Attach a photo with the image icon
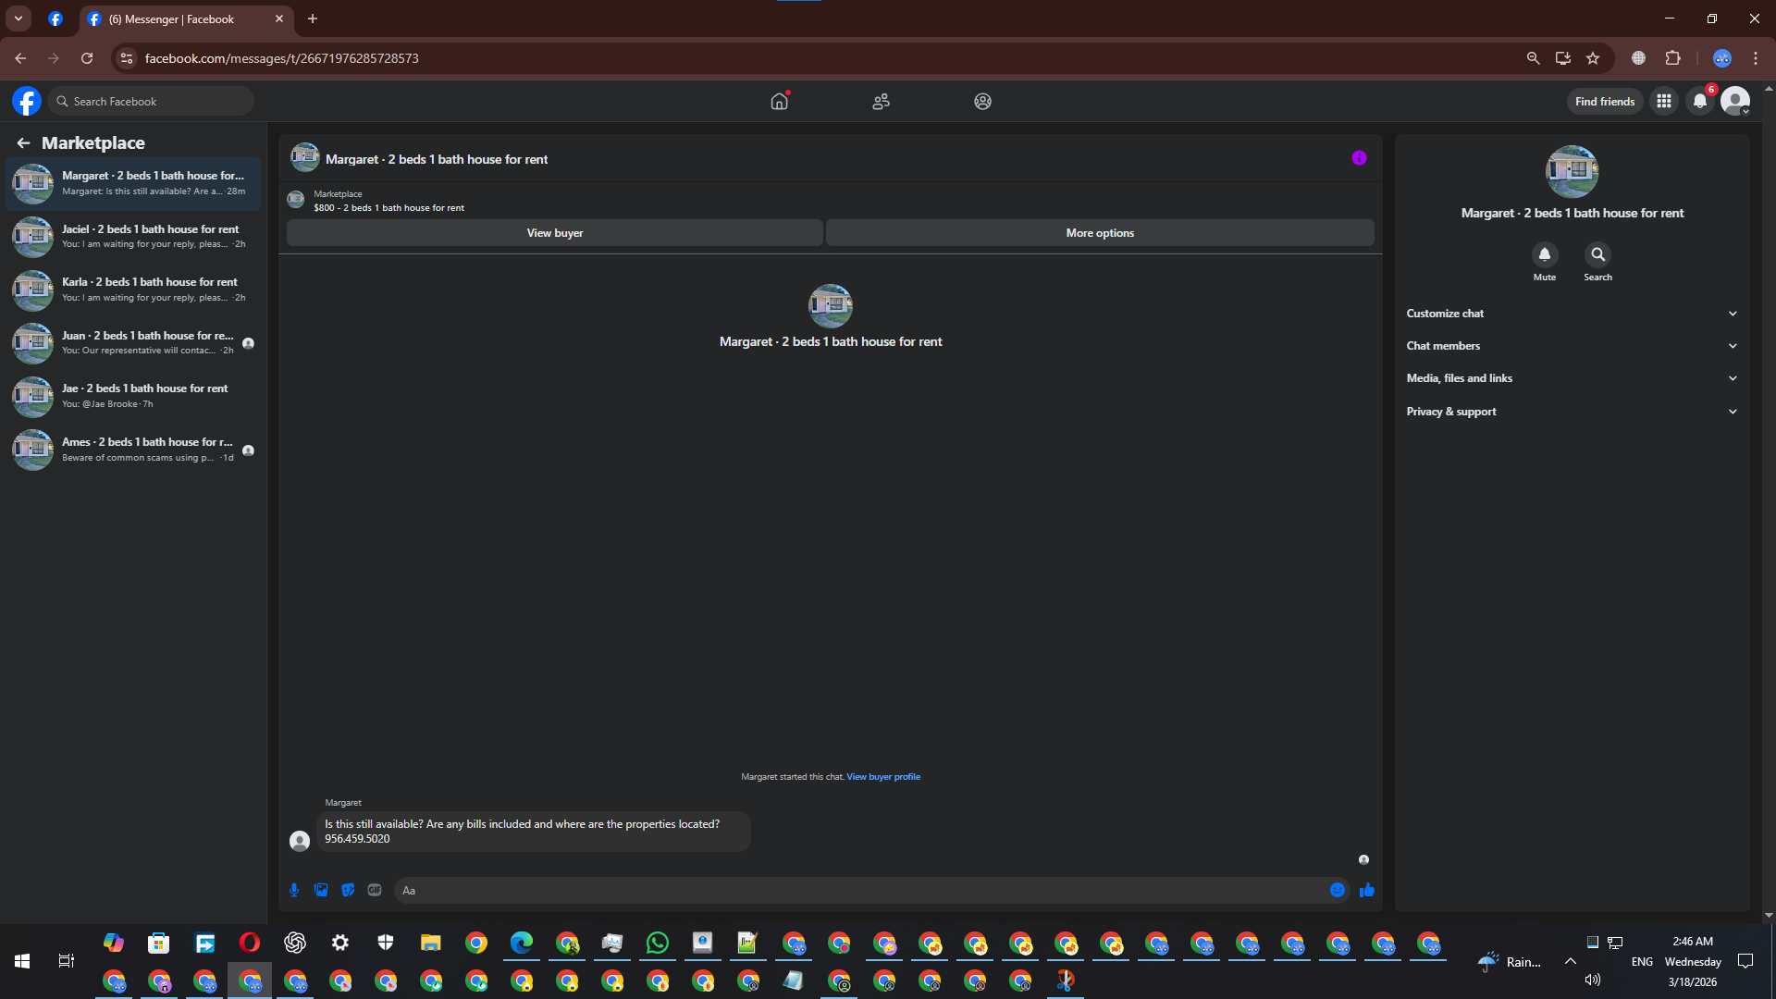1776x999 pixels. point(321,890)
